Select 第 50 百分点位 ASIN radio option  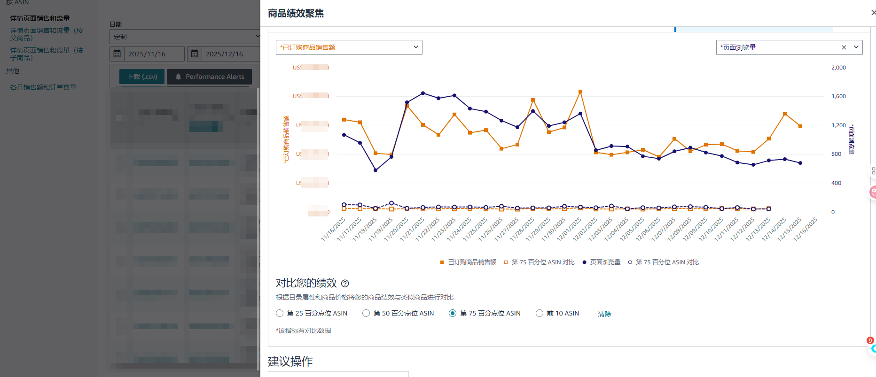click(x=366, y=313)
